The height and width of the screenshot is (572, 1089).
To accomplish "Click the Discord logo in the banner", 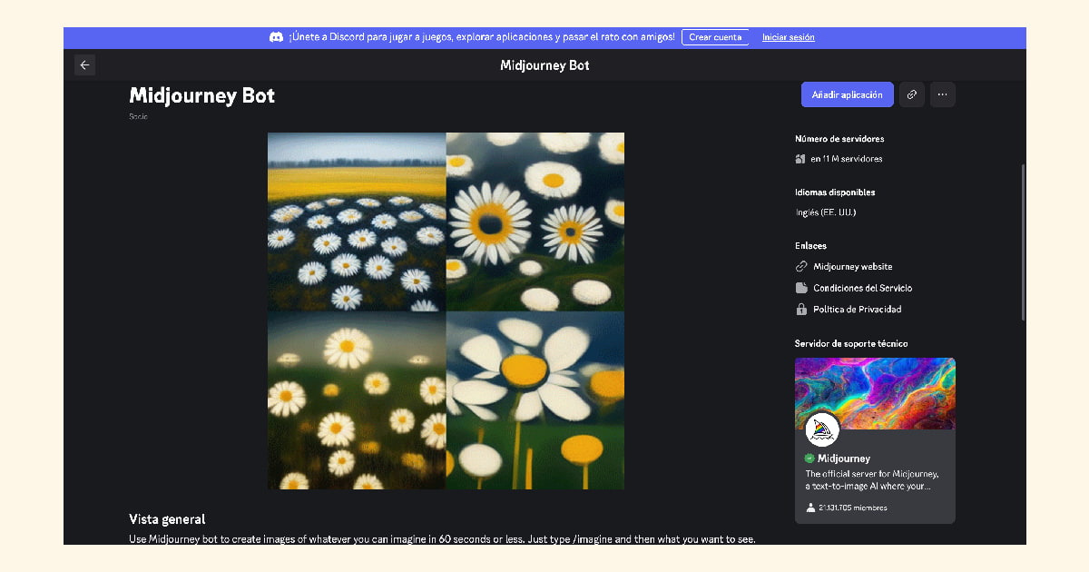I will (x=276, y=37).
